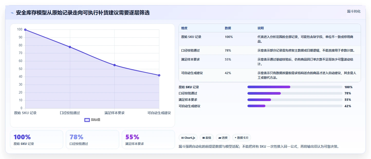Open the 100% 原始 SKU 记录 stat card
371x159 pixels.
[x=36, y=140]
